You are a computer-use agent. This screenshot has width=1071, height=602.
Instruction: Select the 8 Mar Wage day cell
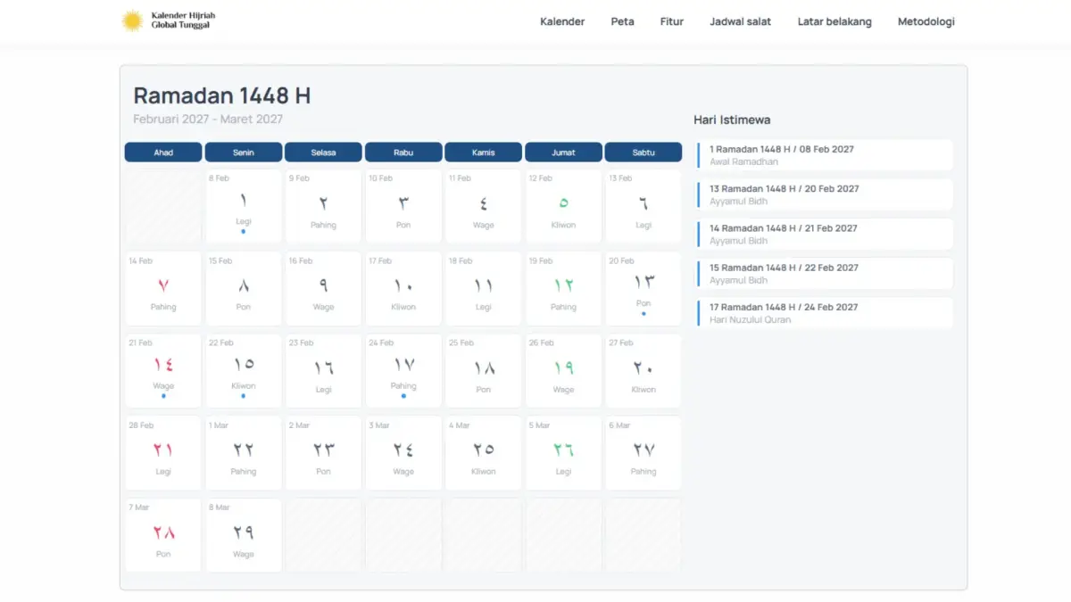point(244,535)
